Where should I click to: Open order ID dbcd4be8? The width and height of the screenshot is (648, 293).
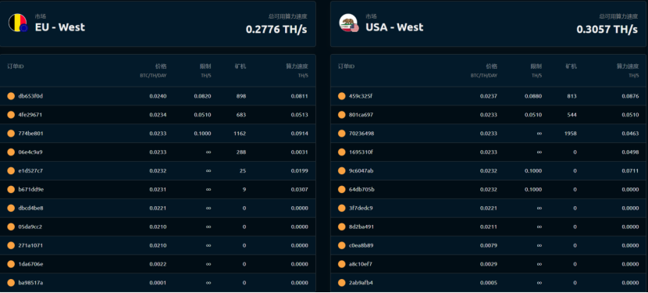tap(30, 208)
